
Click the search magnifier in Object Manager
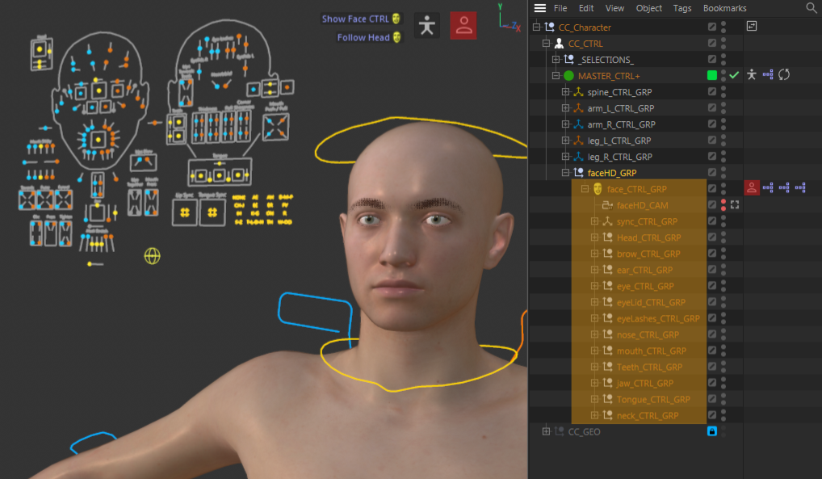click(x=811, y=8)
